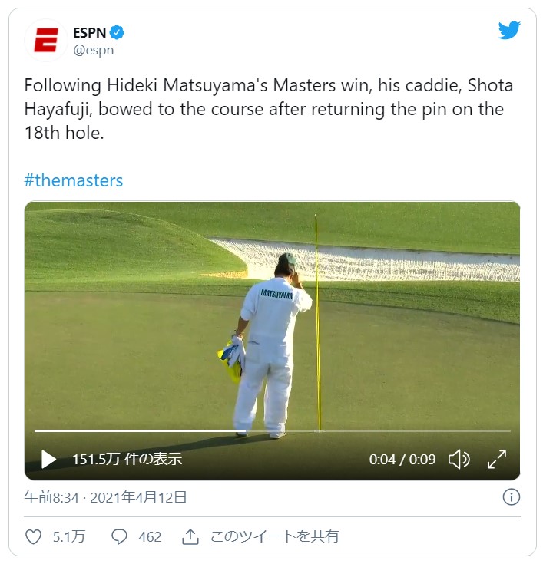
Task: Open the @espn handle link
Action: click(x=94, y=50)
